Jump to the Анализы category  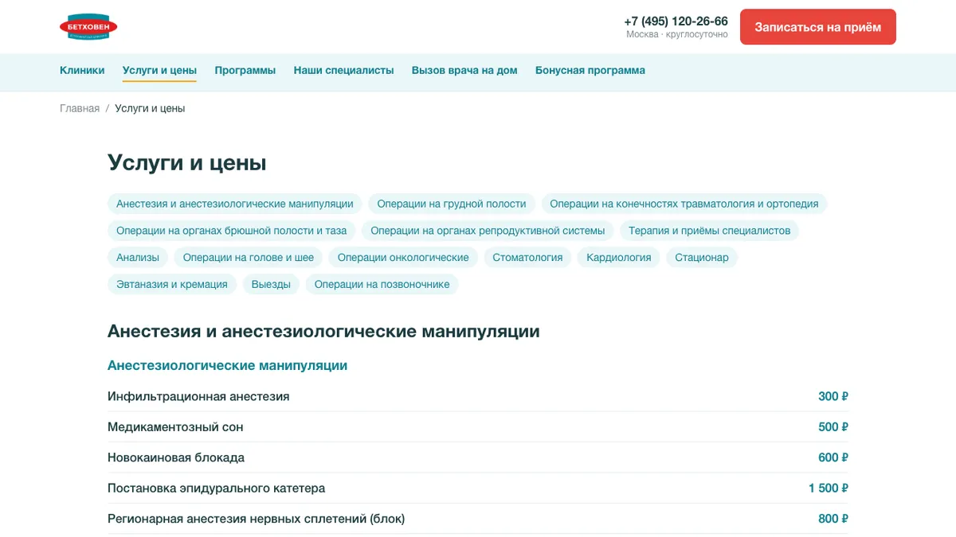(x=138, y=257)
